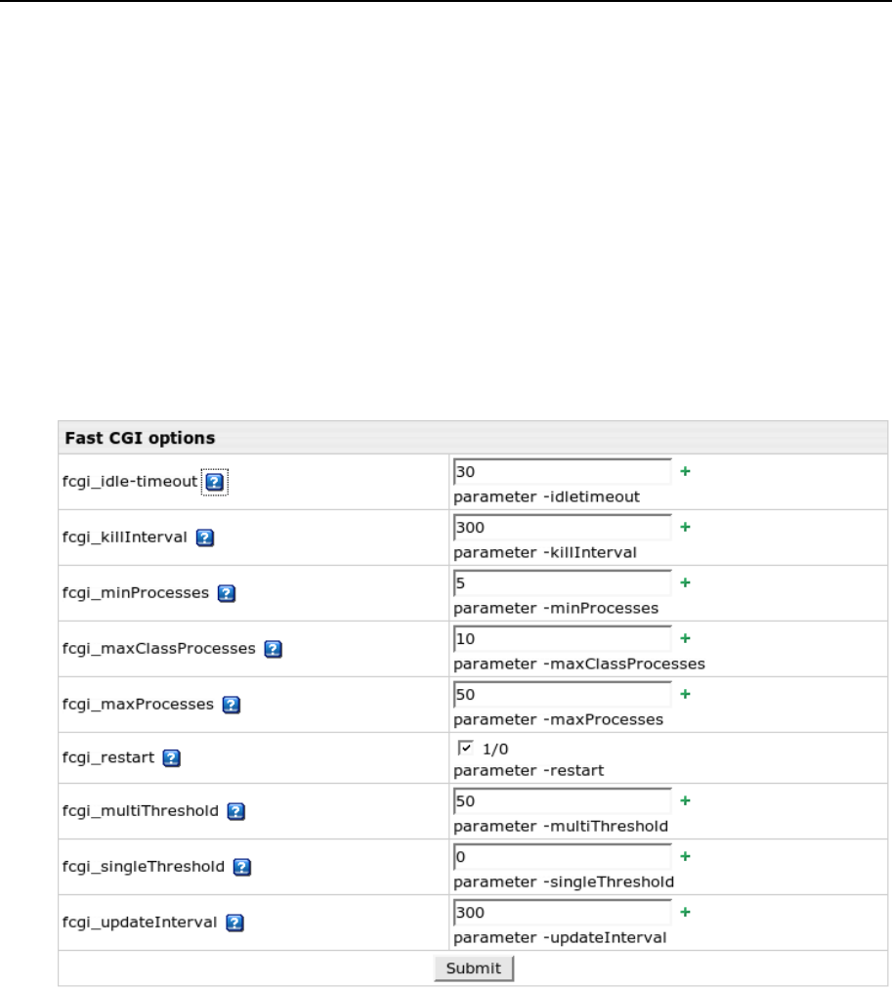Click green plus beside updateInterval field
This screenshot has width=892, height=989.
point(685,912)
